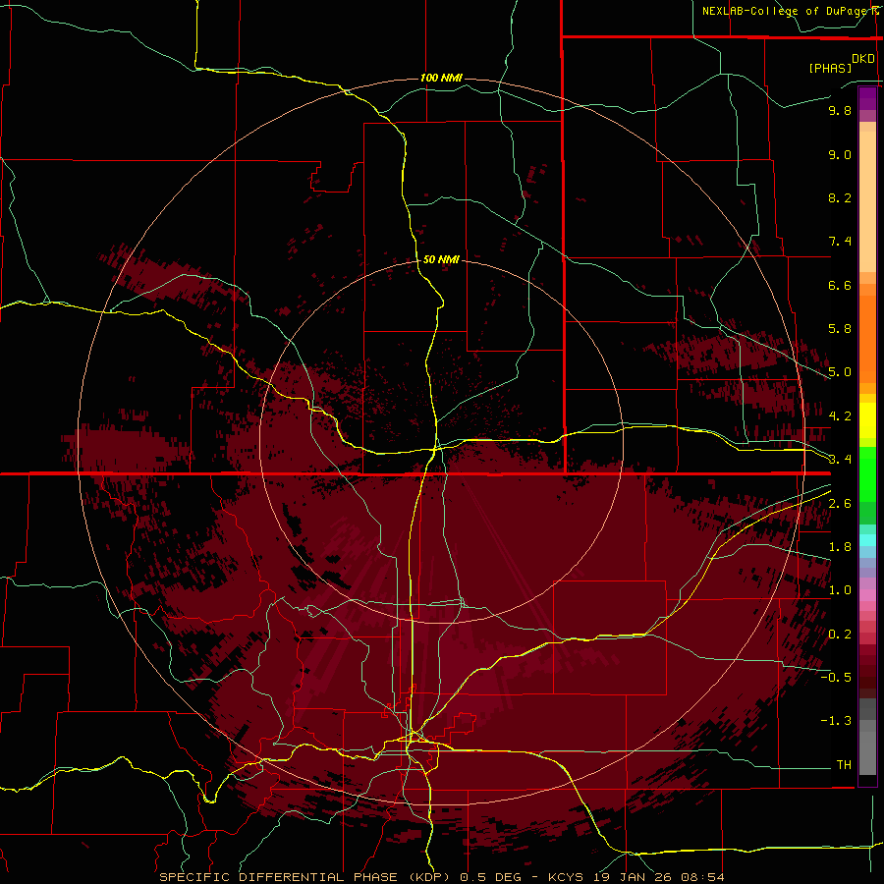The height and width of the screenshot is (884, 884).
Task: Click the [PHAS] legend unit label
Action: click(x=830, y=68)
